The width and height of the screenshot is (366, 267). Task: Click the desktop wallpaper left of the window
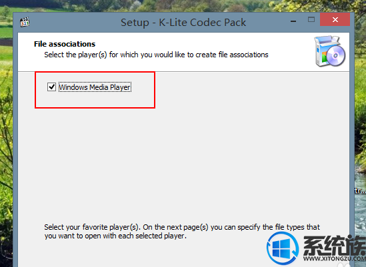point(6,140)
